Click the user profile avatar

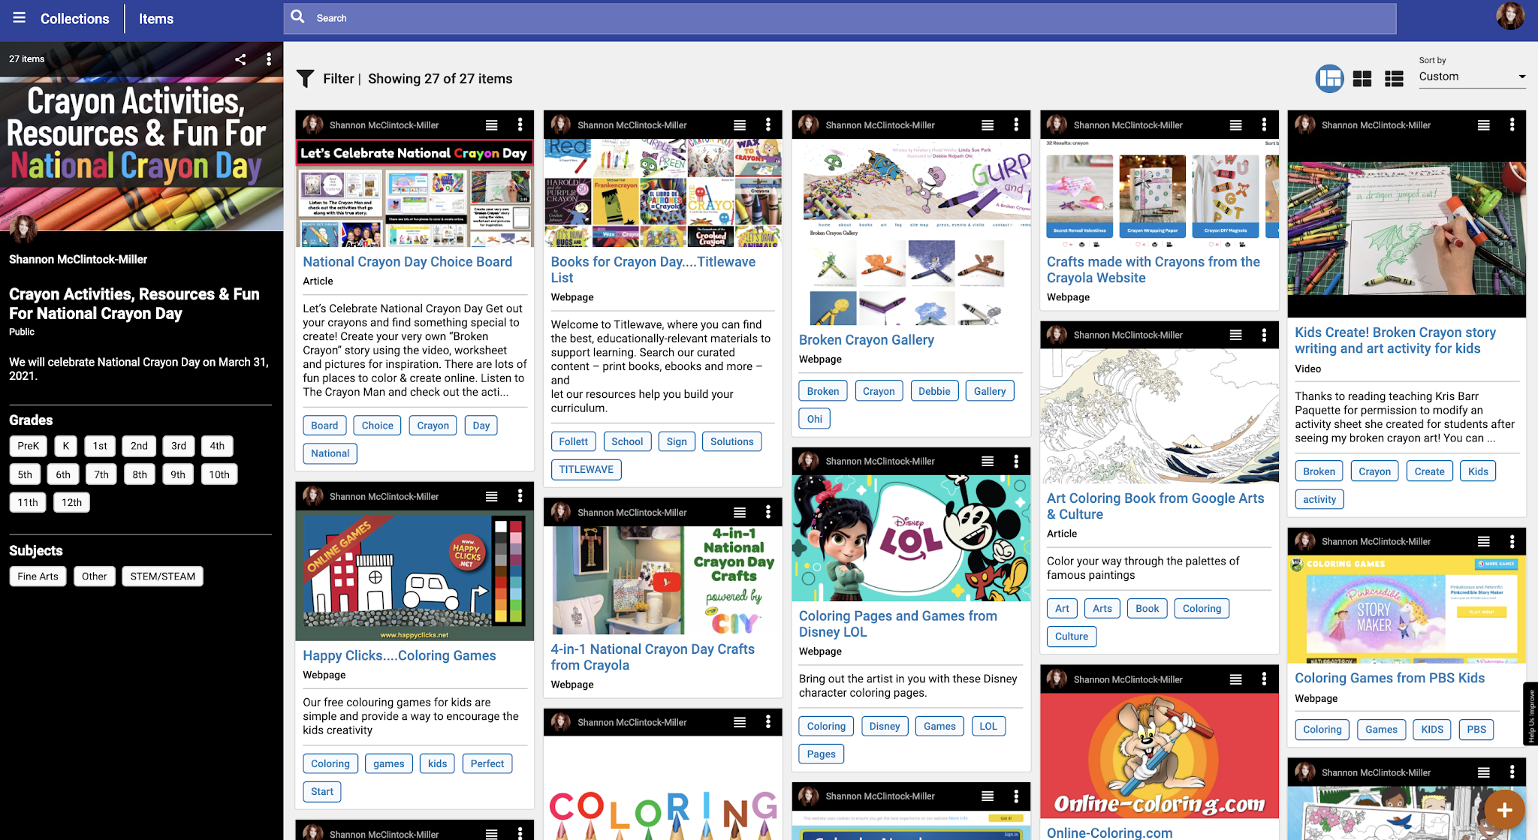(1509, 17)
